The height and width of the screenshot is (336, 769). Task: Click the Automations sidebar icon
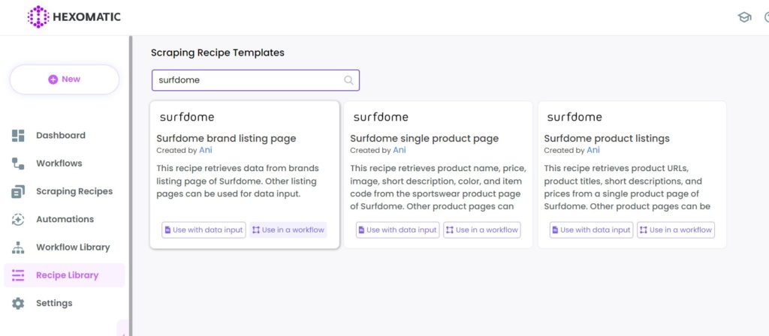pos(19,220)
